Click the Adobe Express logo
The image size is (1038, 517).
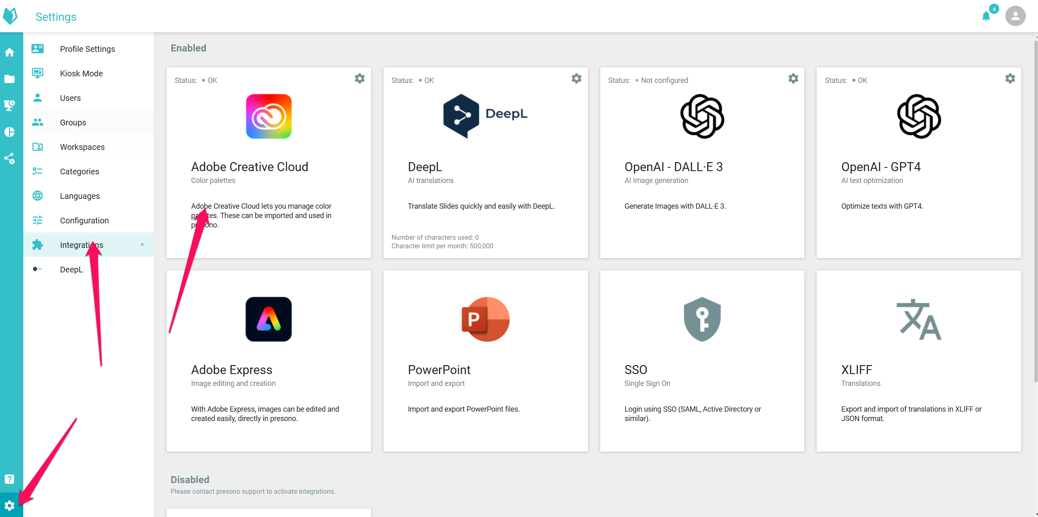[x=269, y=319]
